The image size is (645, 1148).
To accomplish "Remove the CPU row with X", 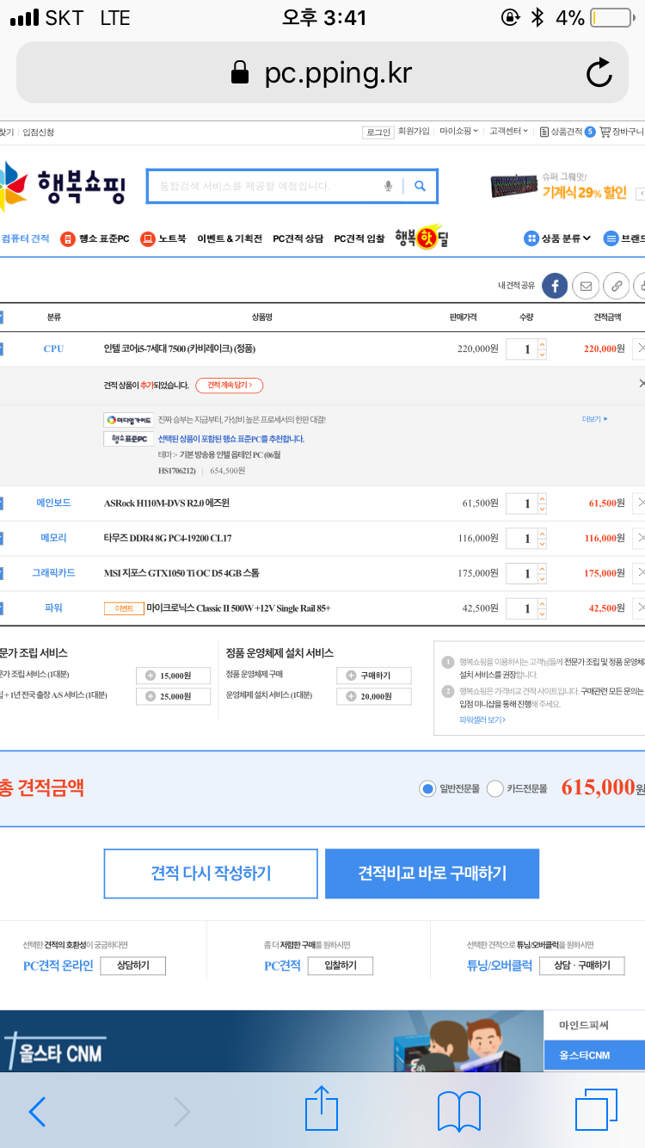I will tap(639, 349).
